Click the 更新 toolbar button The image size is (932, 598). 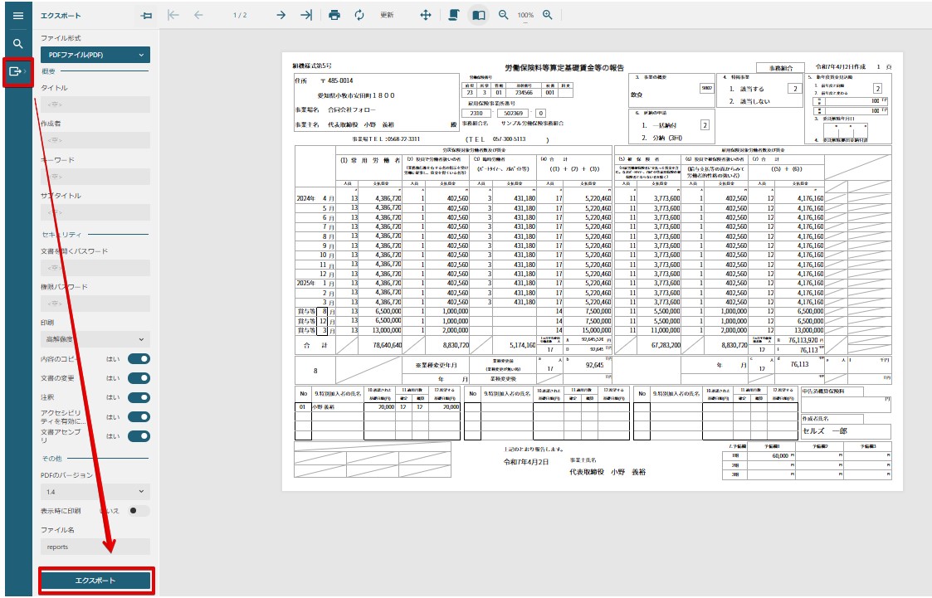pos(387,16)
